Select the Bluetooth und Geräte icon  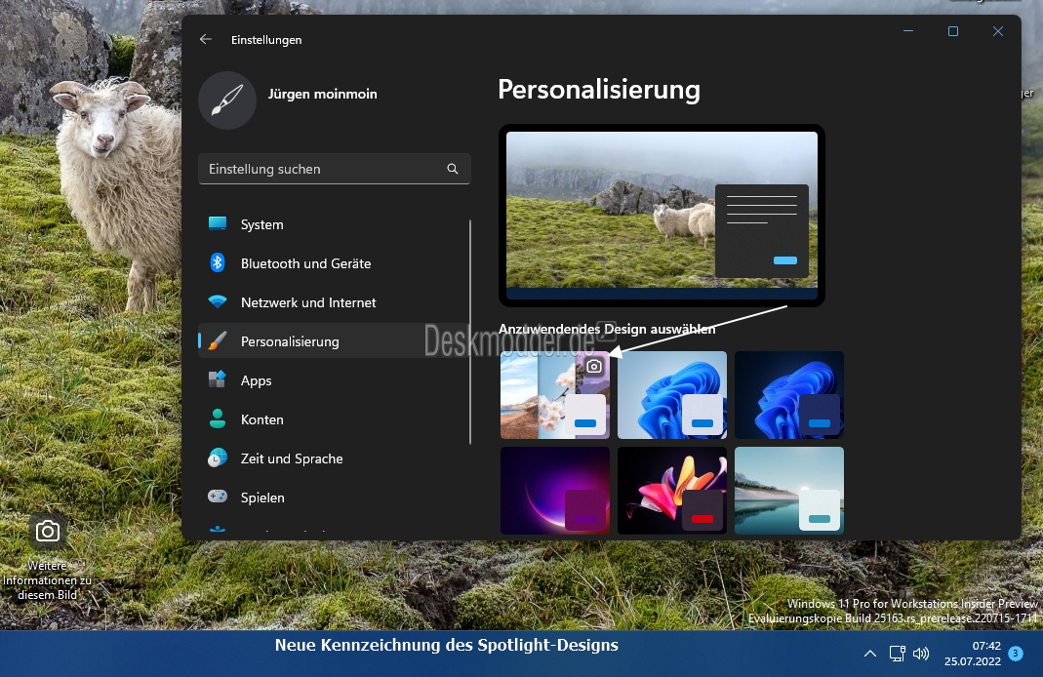[x=218, y=262]
